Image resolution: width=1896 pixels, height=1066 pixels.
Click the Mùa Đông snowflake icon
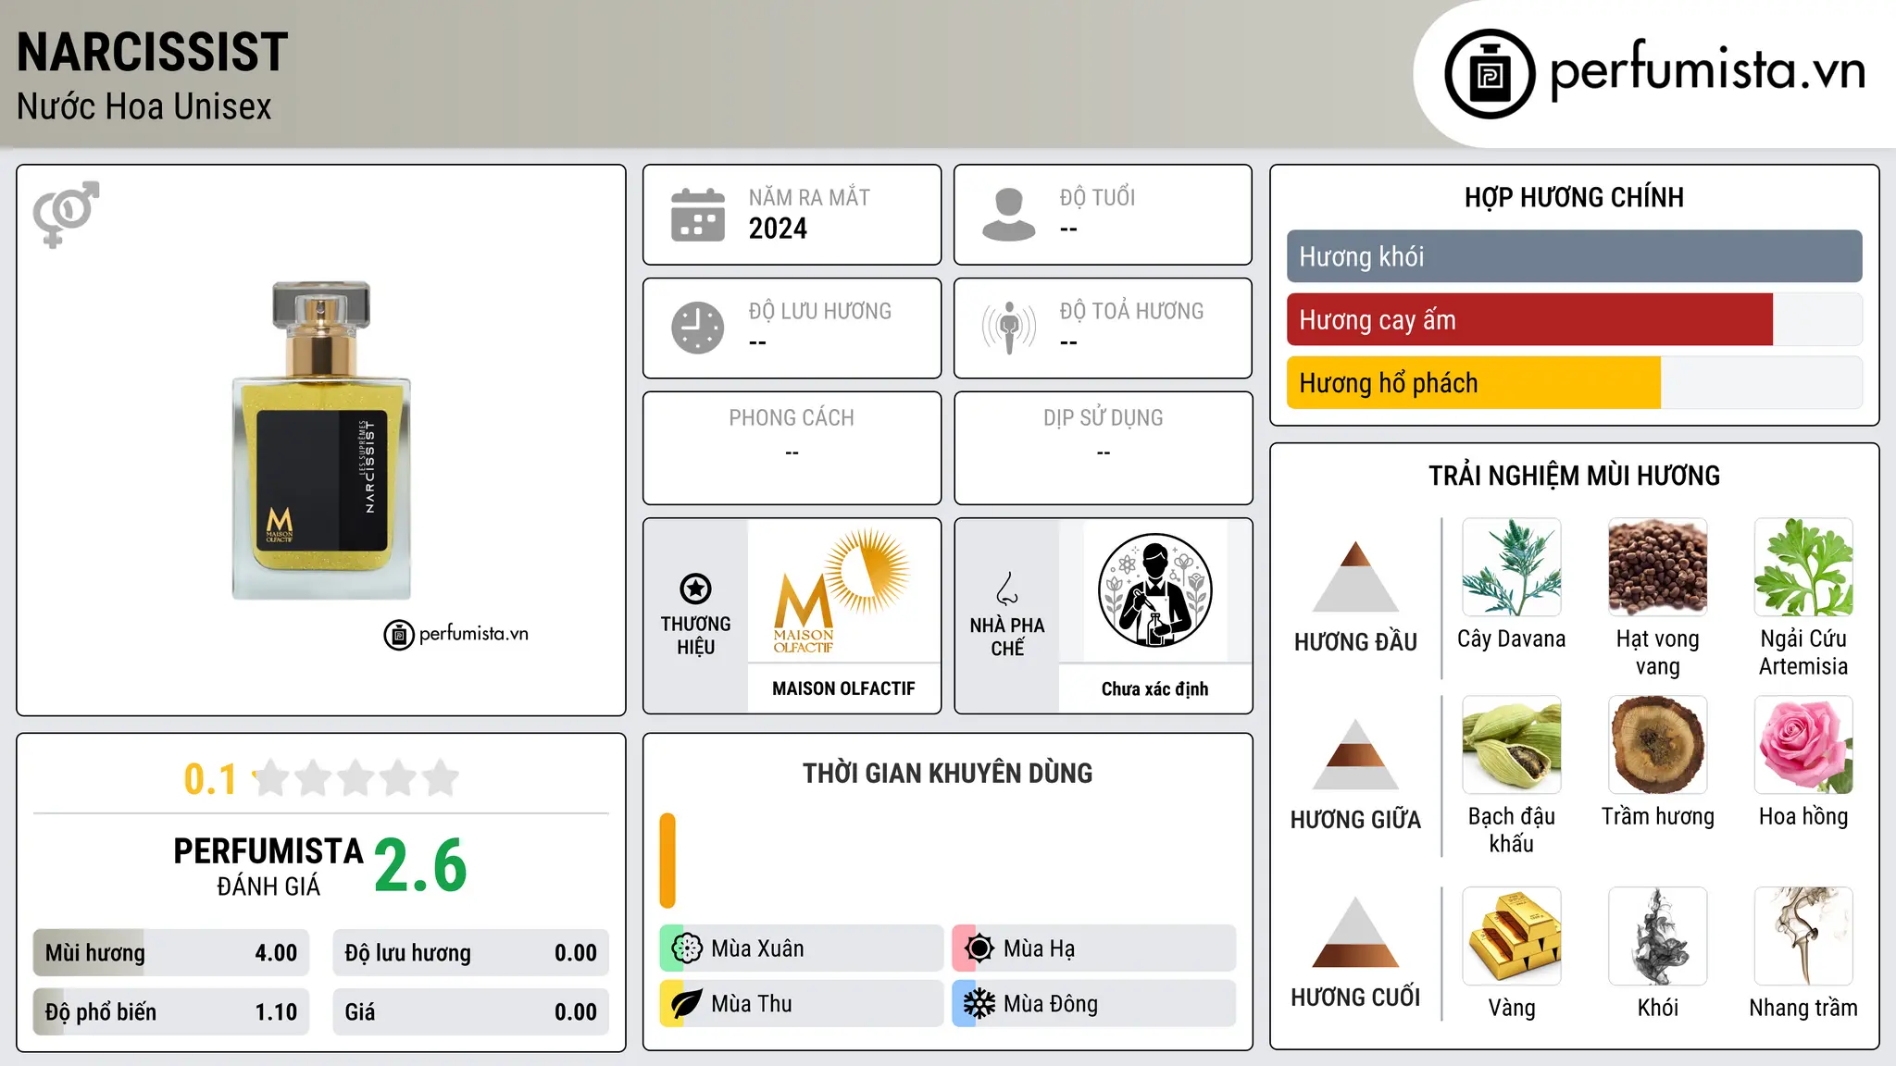tap(979, 1004)
